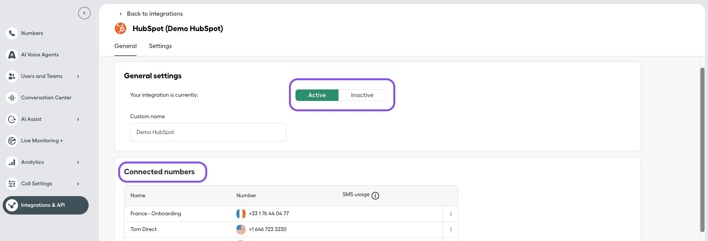Expand the AI Assist submenu

(x=78, y=119)
